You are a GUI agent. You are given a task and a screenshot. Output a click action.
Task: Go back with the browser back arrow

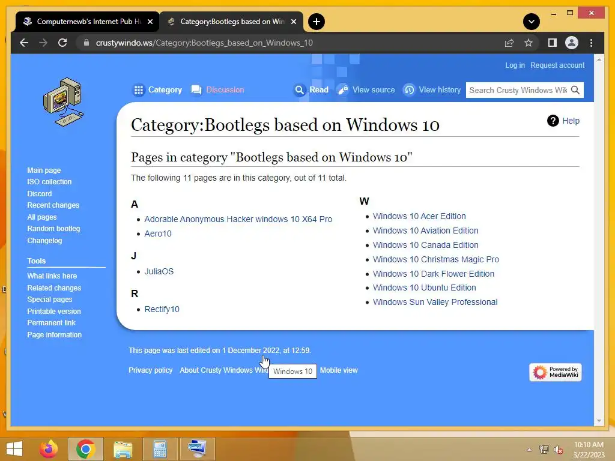tap(24, 43)
